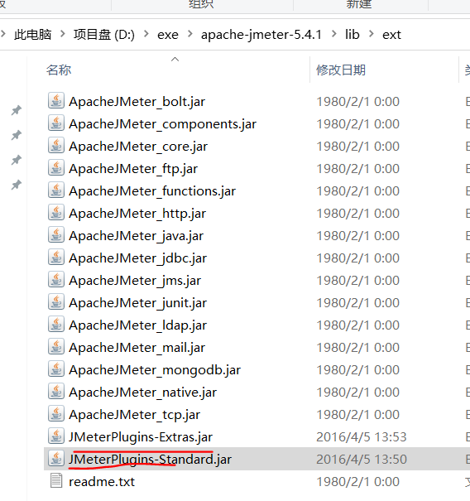Click the jar icon of ApacheJMeter_tcp.jar
Screen dimensions: 470x501
point(56,414)
